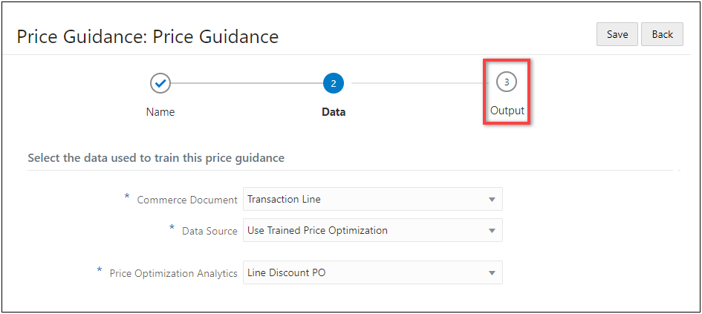Go to step 3 Output circle icon
Image resolution: width=702 pixels, height=314 pixels.
point(507,82)
